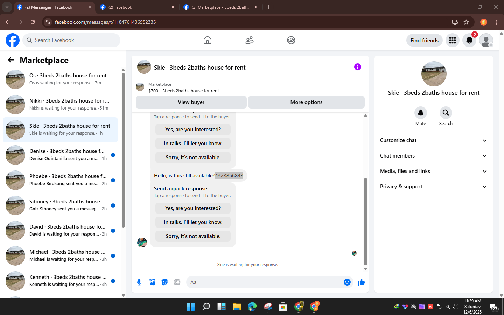Screen dimensions: 504x315
Task: Mute the Skie conversation
Action: click(421, 113)
